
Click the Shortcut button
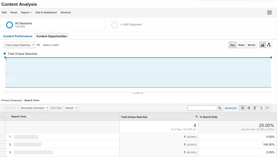point(66,12)
